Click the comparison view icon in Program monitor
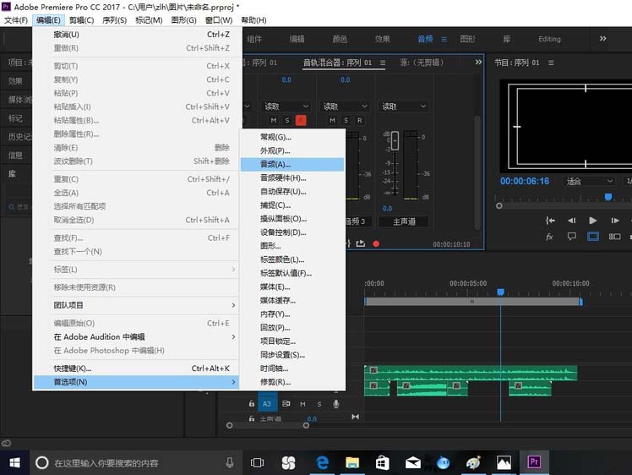 tap(614, 237)
